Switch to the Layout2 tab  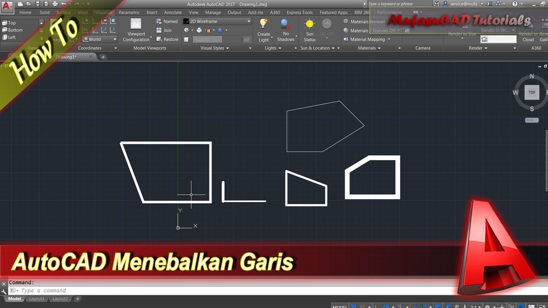60,299
